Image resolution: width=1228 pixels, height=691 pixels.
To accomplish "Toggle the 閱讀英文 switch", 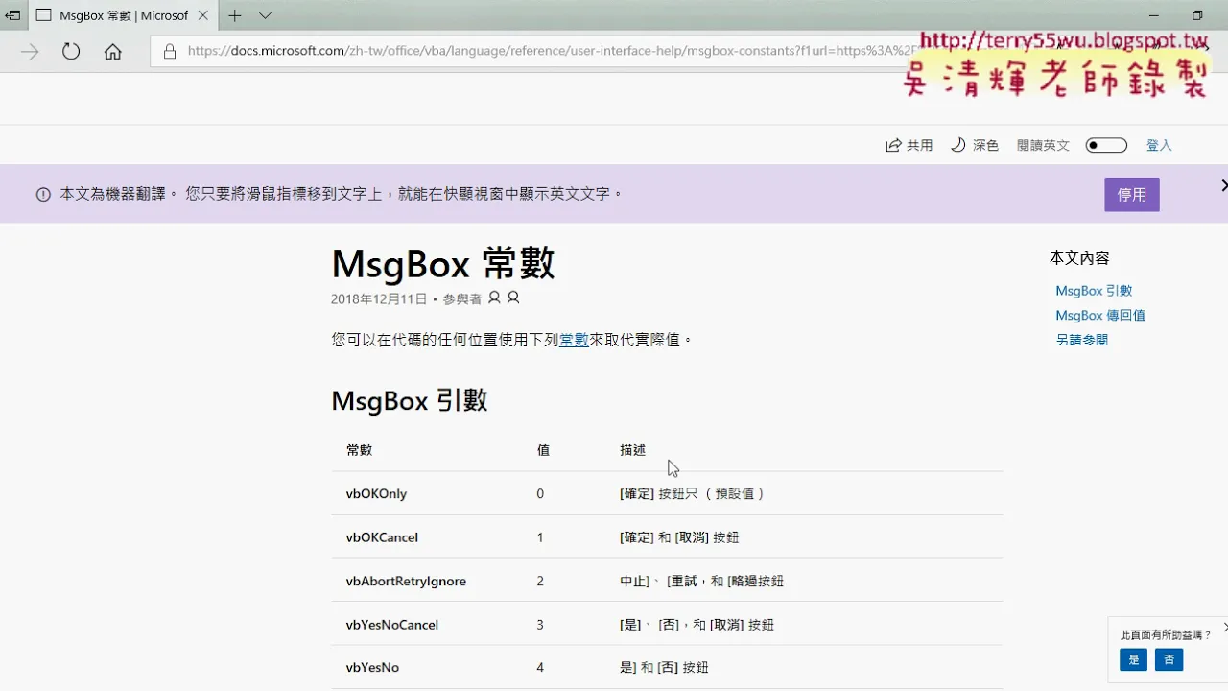I will (x=1106, y=145).
